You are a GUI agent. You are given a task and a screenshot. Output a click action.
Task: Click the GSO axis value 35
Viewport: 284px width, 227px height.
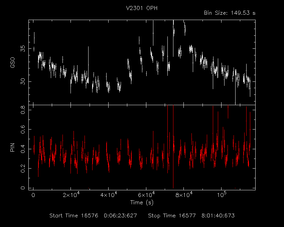(x=23, y=48)
